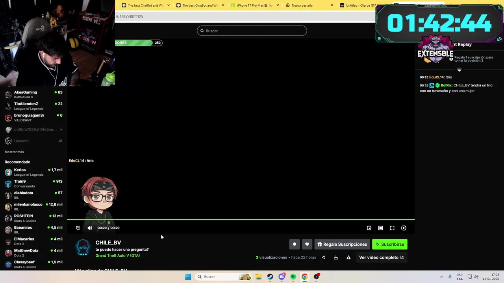This screenshot has height=283, width=504.
Task: Switch to second 'The best ChatBot' tab
Action: (x=200, y=6)
